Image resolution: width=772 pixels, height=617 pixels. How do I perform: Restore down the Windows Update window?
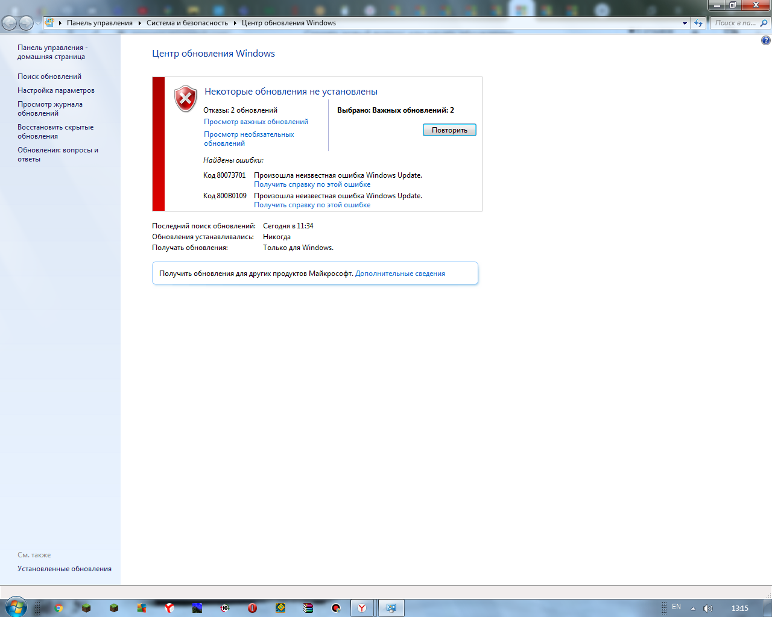732,5
